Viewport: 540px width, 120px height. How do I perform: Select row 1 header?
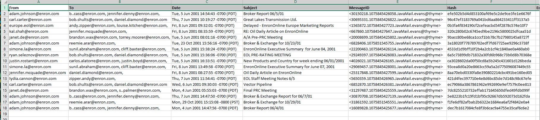click(x=4, y=8)
